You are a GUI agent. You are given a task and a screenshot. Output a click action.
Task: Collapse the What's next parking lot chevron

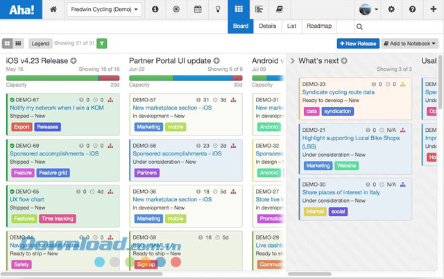[x=293, y=60]
